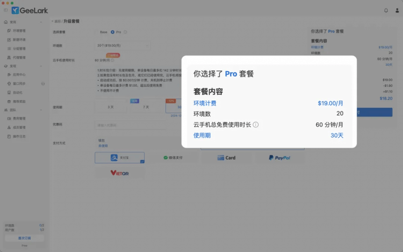Open 操作日志 menu item
This screenshot has height=252, width=403.
[x=19, y=136]
